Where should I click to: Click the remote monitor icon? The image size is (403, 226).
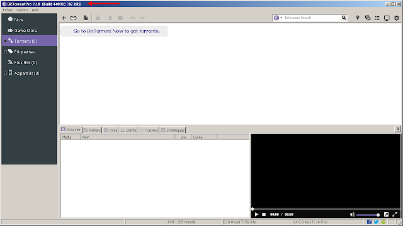387,18
